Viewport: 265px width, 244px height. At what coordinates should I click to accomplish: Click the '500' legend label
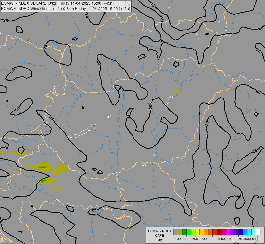pos(195,239)
